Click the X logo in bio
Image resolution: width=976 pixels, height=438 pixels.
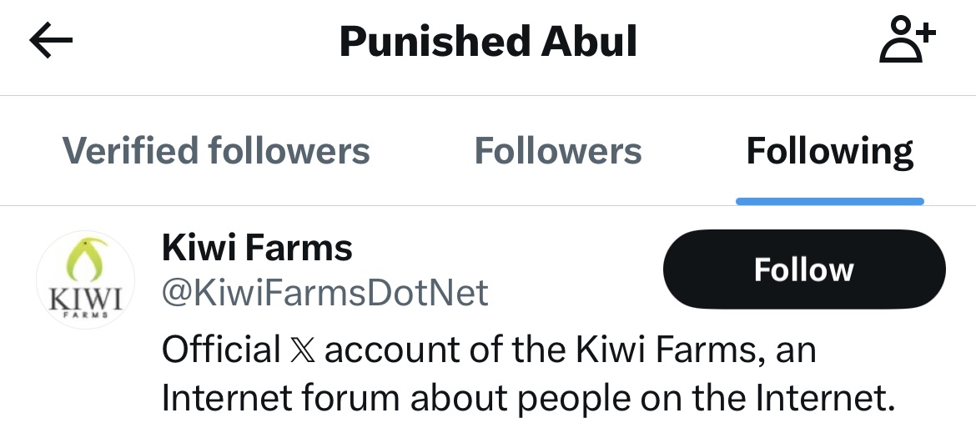point(302,350)
